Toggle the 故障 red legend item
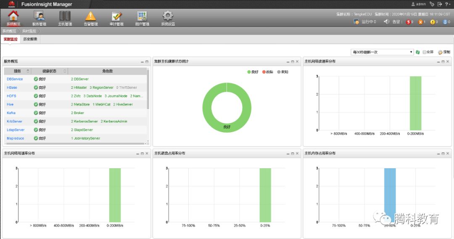 [267, 72]
